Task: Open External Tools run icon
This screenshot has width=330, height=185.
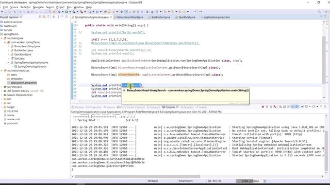Action: pyautogui.click(x=81, y=12)
